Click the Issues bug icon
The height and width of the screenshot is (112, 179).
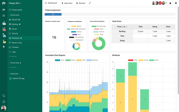(x=10, y=29)
